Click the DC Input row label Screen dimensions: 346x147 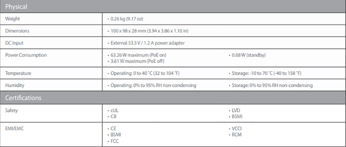[14, 43]
